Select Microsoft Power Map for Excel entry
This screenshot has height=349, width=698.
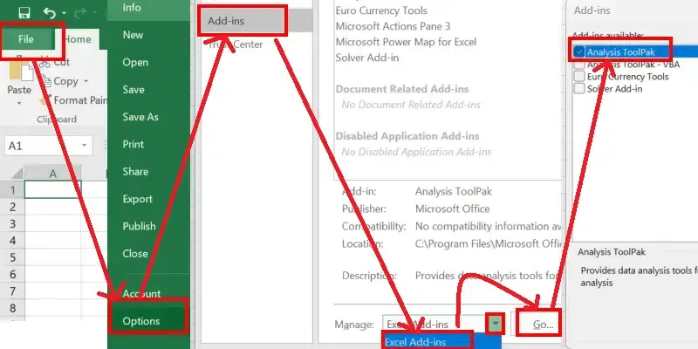406,42
